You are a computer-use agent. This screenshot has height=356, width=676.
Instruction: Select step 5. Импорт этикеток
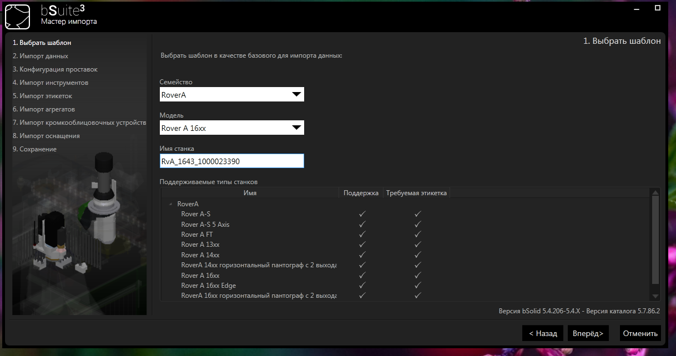point(43,96)
